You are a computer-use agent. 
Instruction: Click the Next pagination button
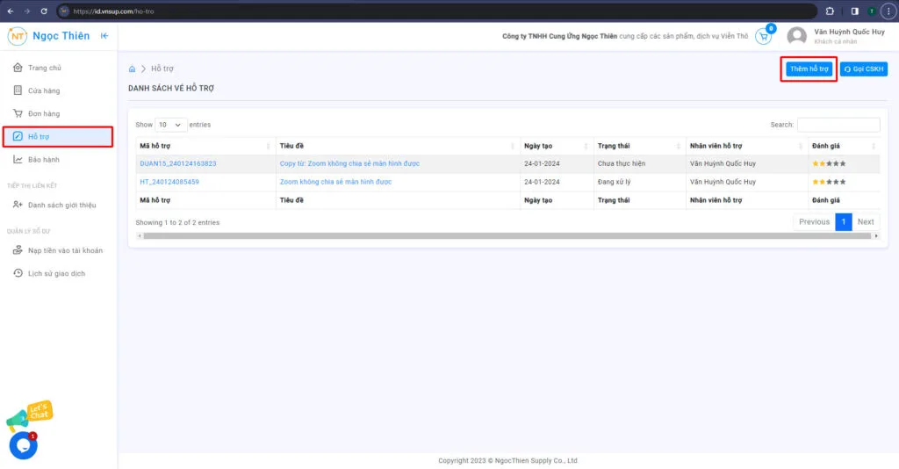point(865,221)
